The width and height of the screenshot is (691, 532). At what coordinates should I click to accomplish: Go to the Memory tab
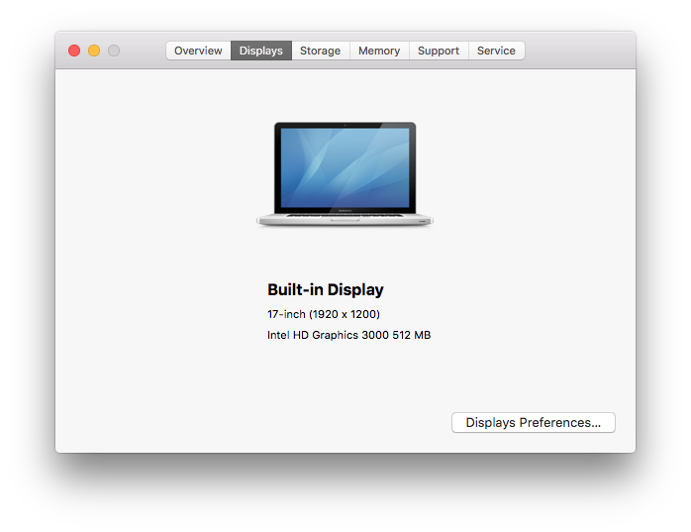coord(379,51)
